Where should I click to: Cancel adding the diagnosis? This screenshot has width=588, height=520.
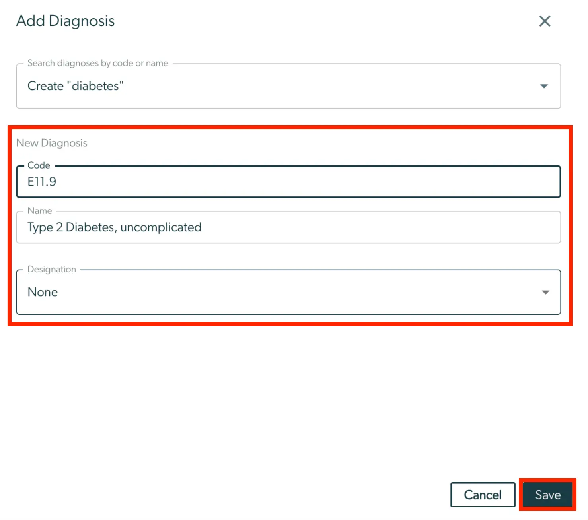tap(483, 495)
